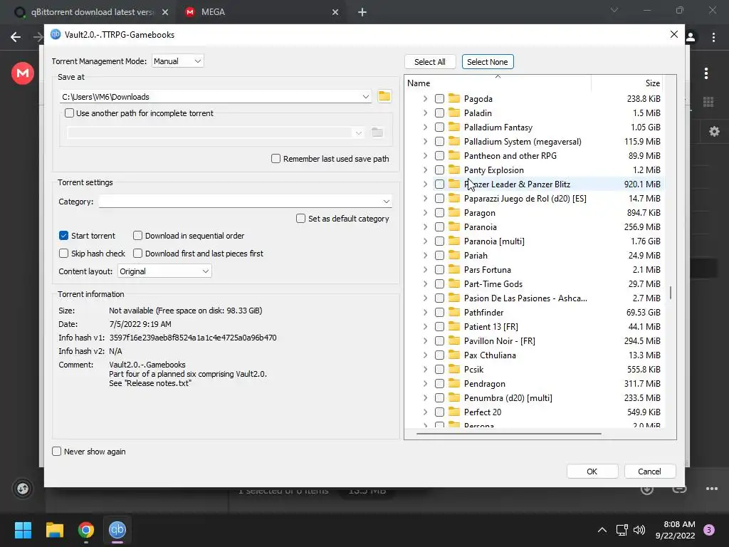Close the qBittorrent download tab
This screenshot has height=547, width=729.
pos(165,12)
